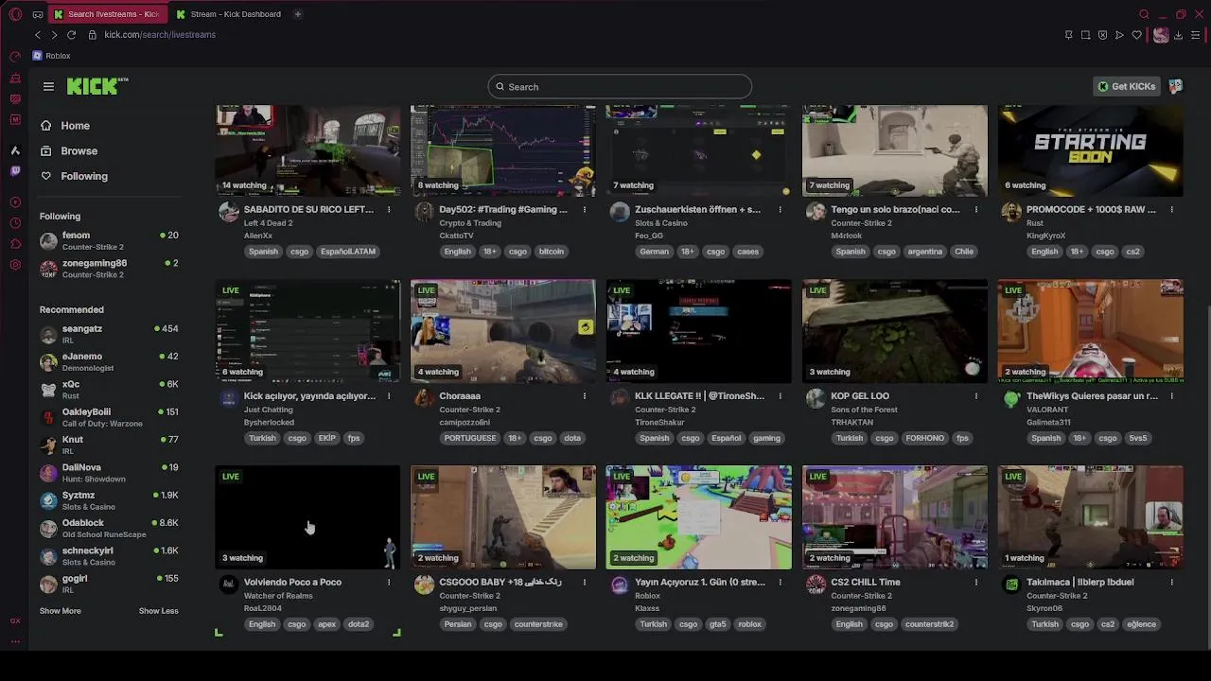The width and height of the screenshot is (1211, 681).
Task: Click the browser forward arrow
Action: pos(54,35)
